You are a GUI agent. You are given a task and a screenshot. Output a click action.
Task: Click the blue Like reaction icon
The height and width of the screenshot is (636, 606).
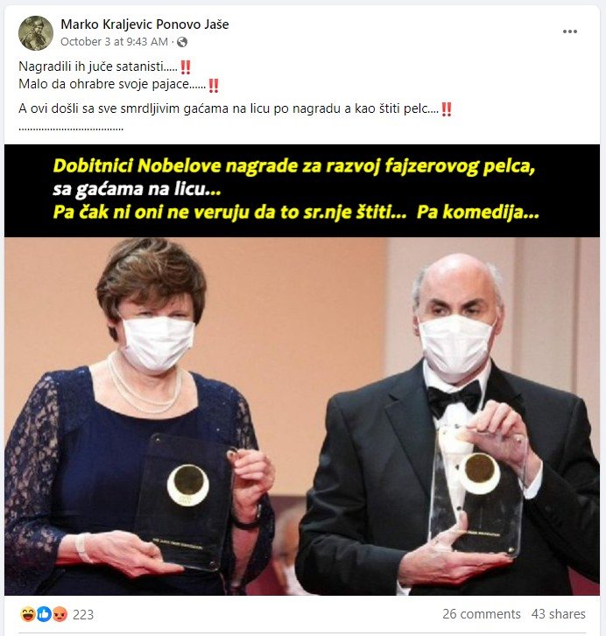click(x=44, y=614)
